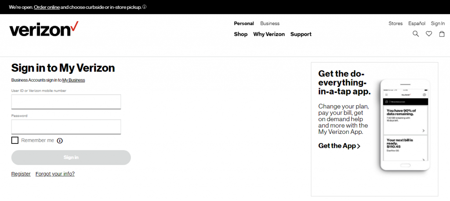
Task: Open the shopping bag icon
Action: click(x=442, y=34)
